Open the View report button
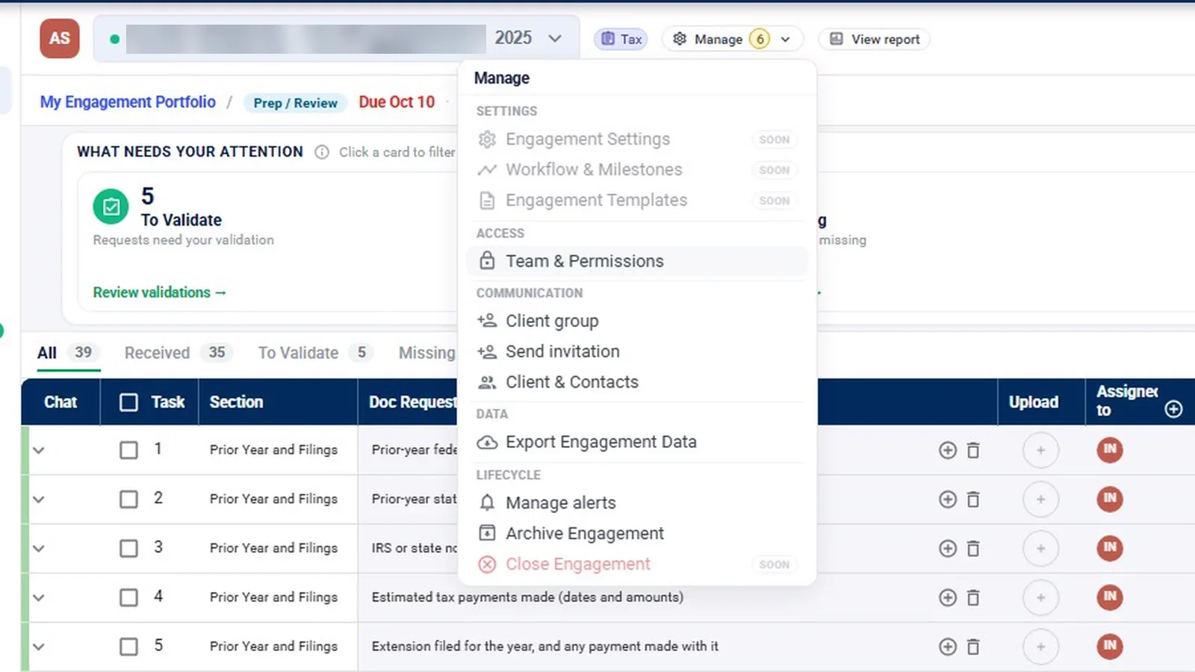 click(875, 39)
